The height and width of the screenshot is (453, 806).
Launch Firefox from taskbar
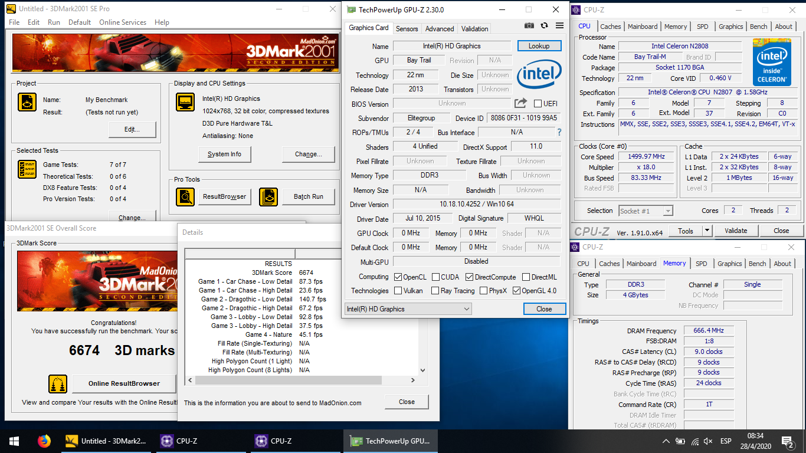(x=44, y=441)
